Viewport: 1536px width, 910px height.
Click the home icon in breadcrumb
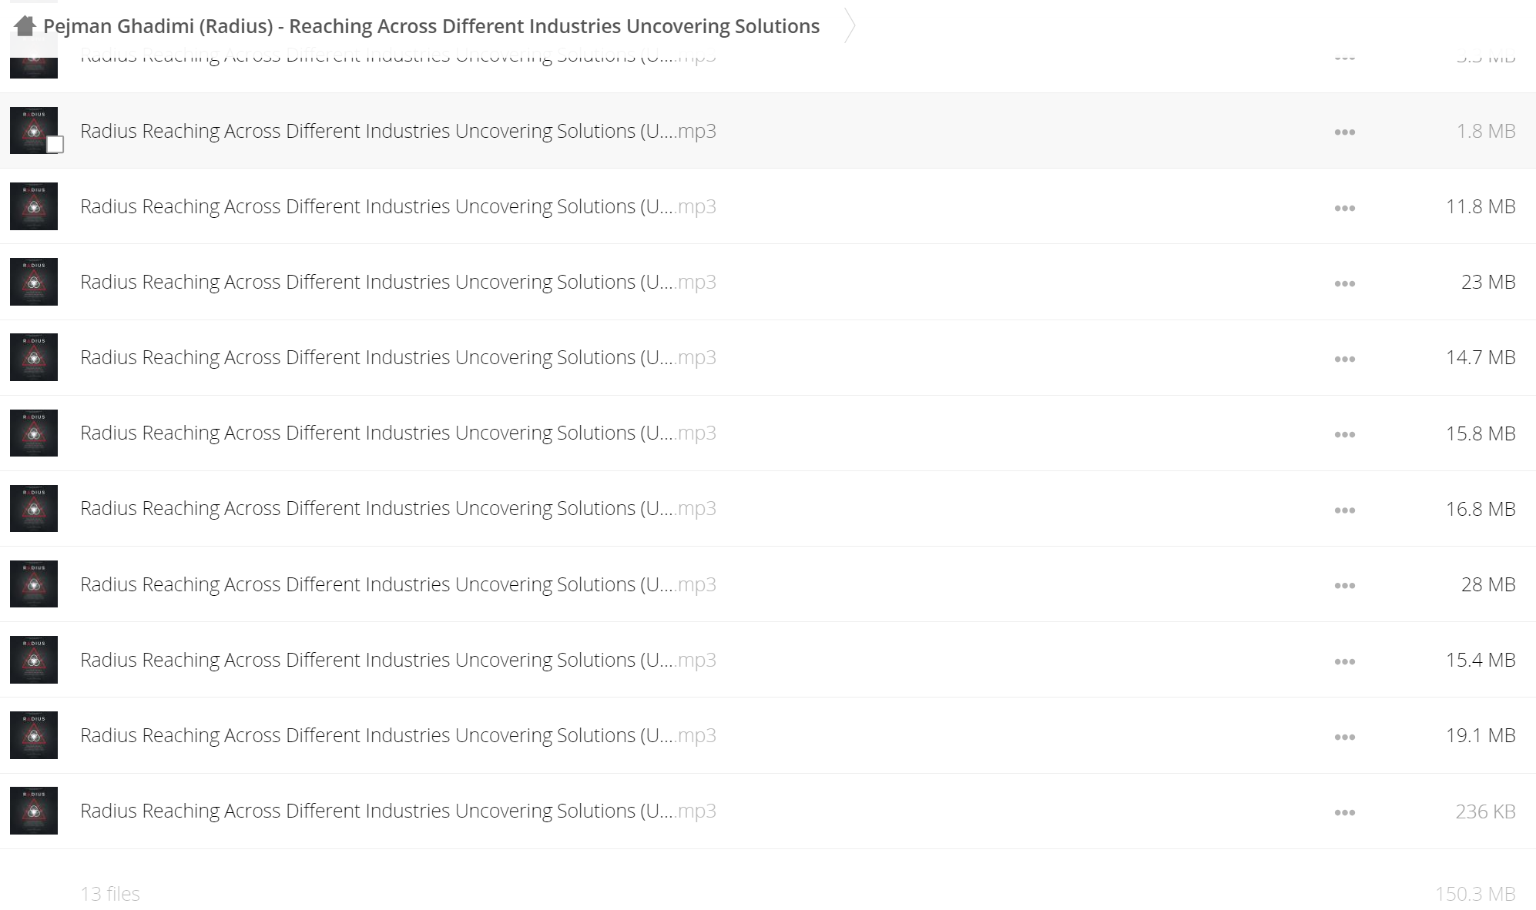25,26
